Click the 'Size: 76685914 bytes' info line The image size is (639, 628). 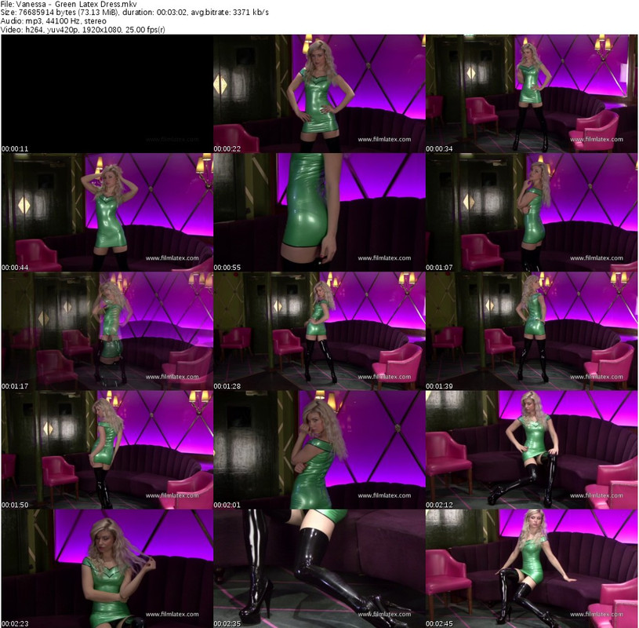pos(135,13)
